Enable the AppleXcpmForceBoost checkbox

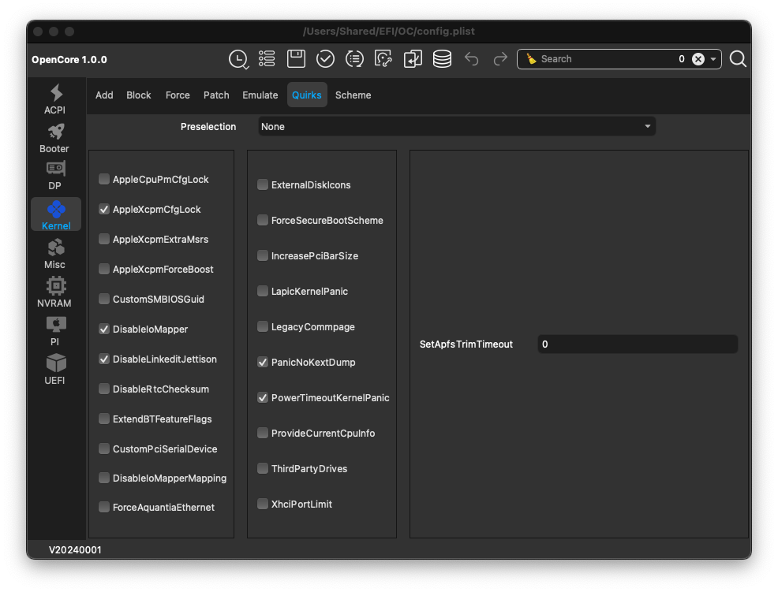click(103, 269)
